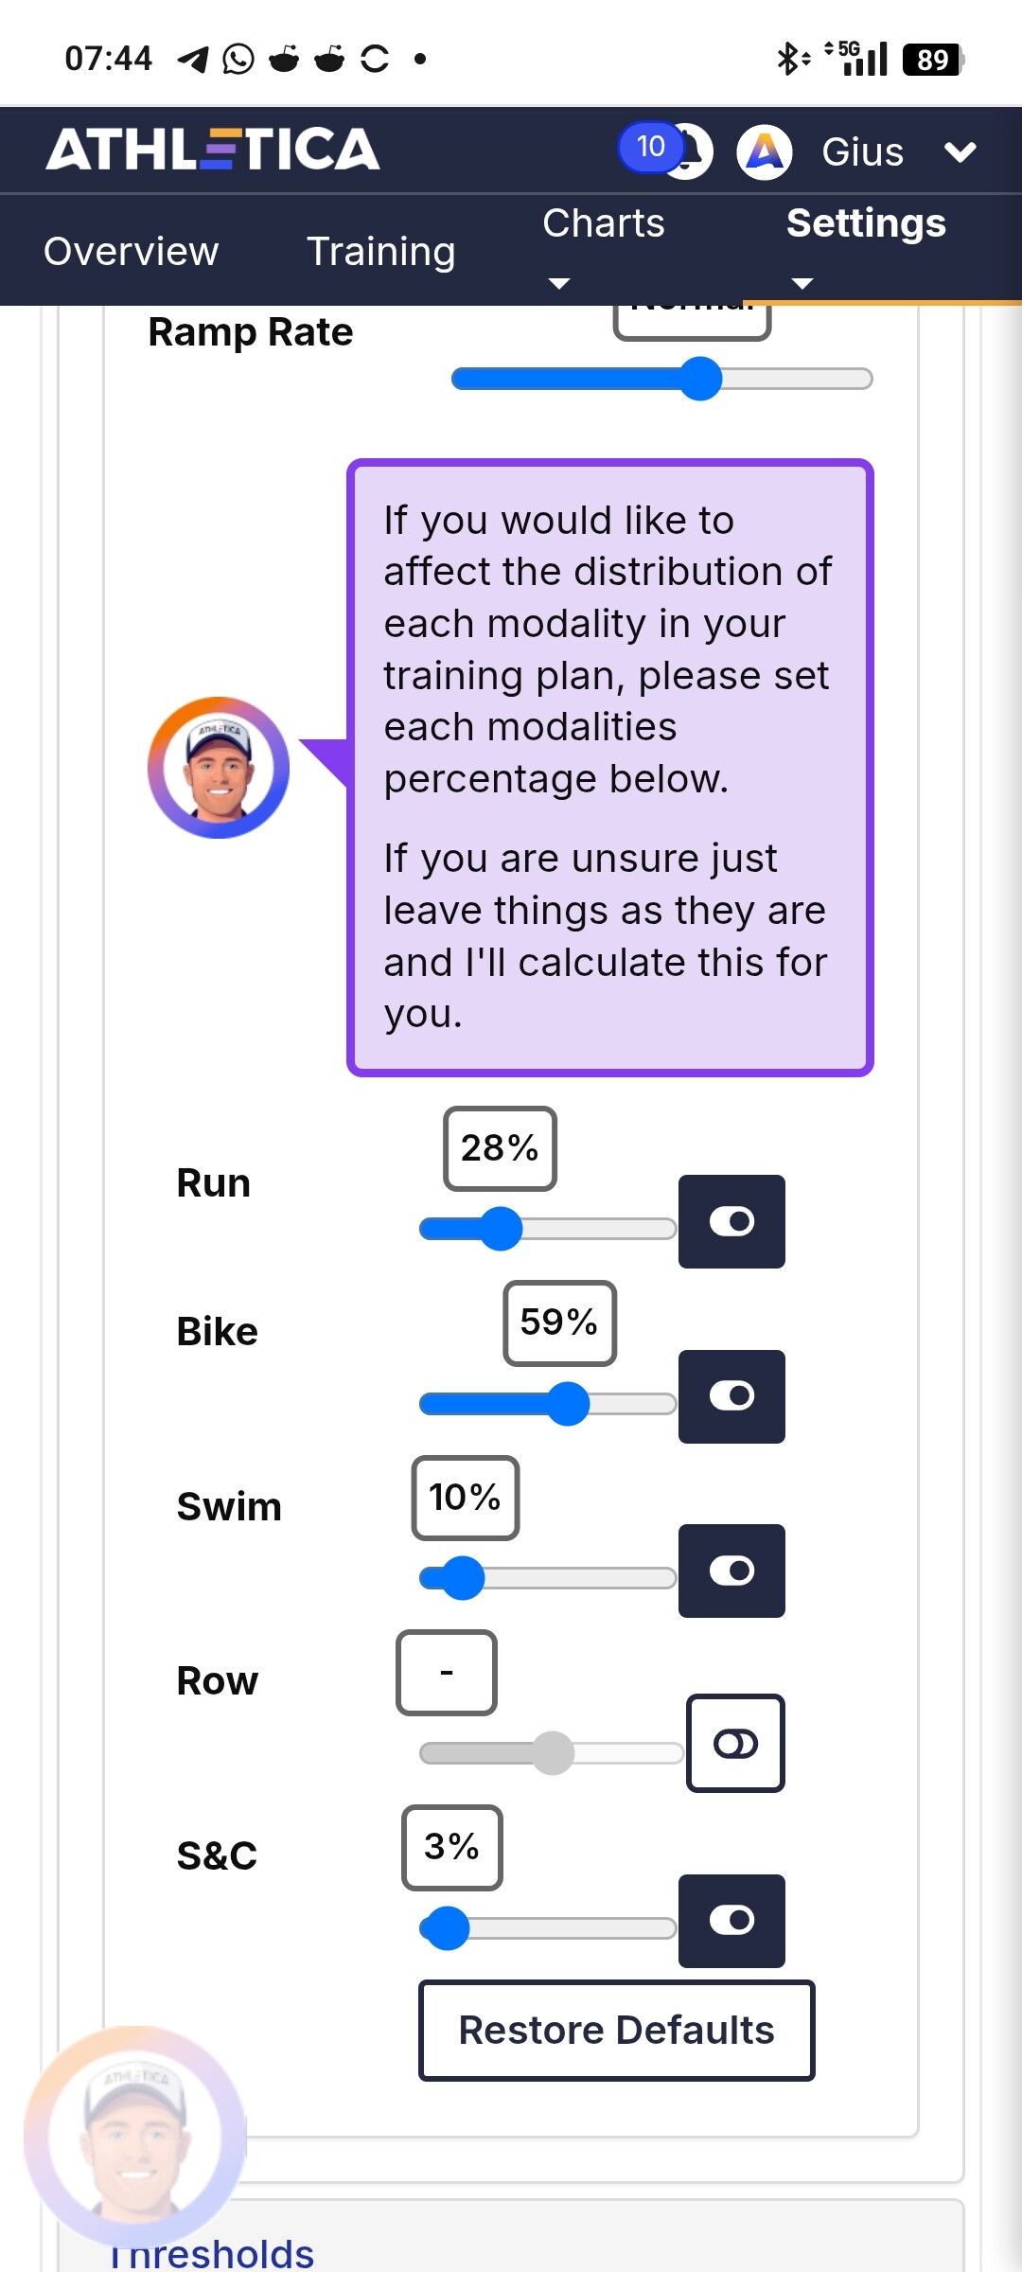Expand the Charts menu arrow

click(x=559, y=283)
